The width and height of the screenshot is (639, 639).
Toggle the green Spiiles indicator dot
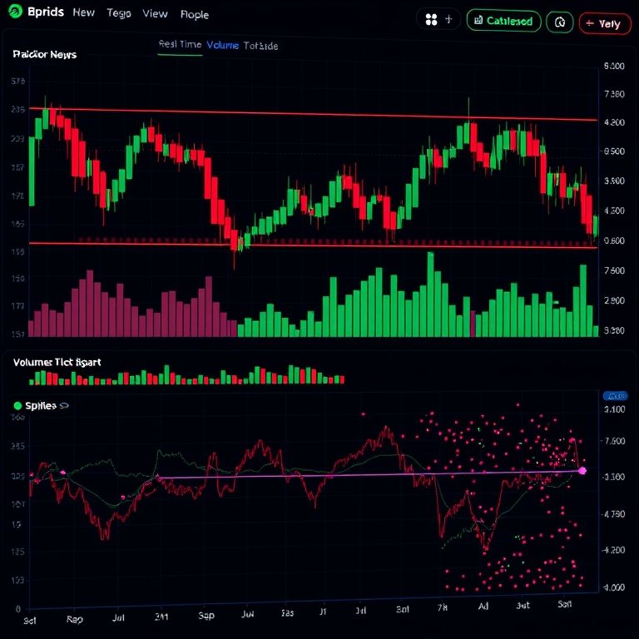coord(17,406)
